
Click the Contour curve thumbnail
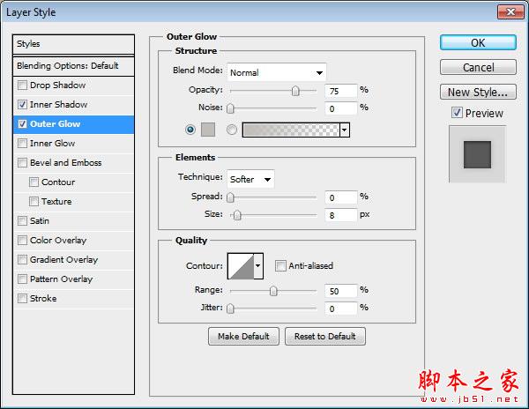click(241, 265)
